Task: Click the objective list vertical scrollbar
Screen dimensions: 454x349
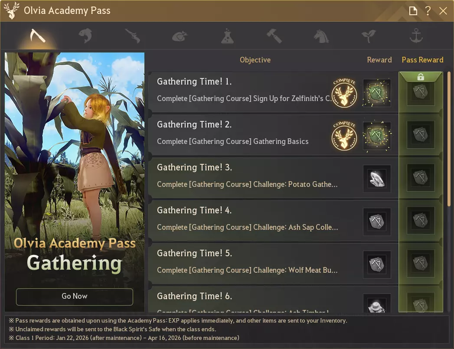Action: coord(449,139)
